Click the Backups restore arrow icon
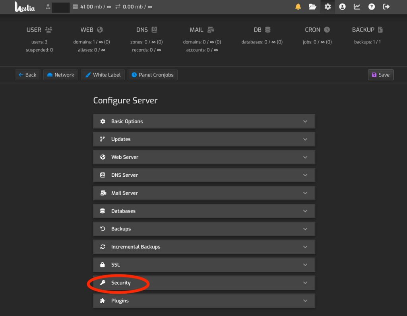This screenshot has width=407, height=316. click(x=103, y=229)
